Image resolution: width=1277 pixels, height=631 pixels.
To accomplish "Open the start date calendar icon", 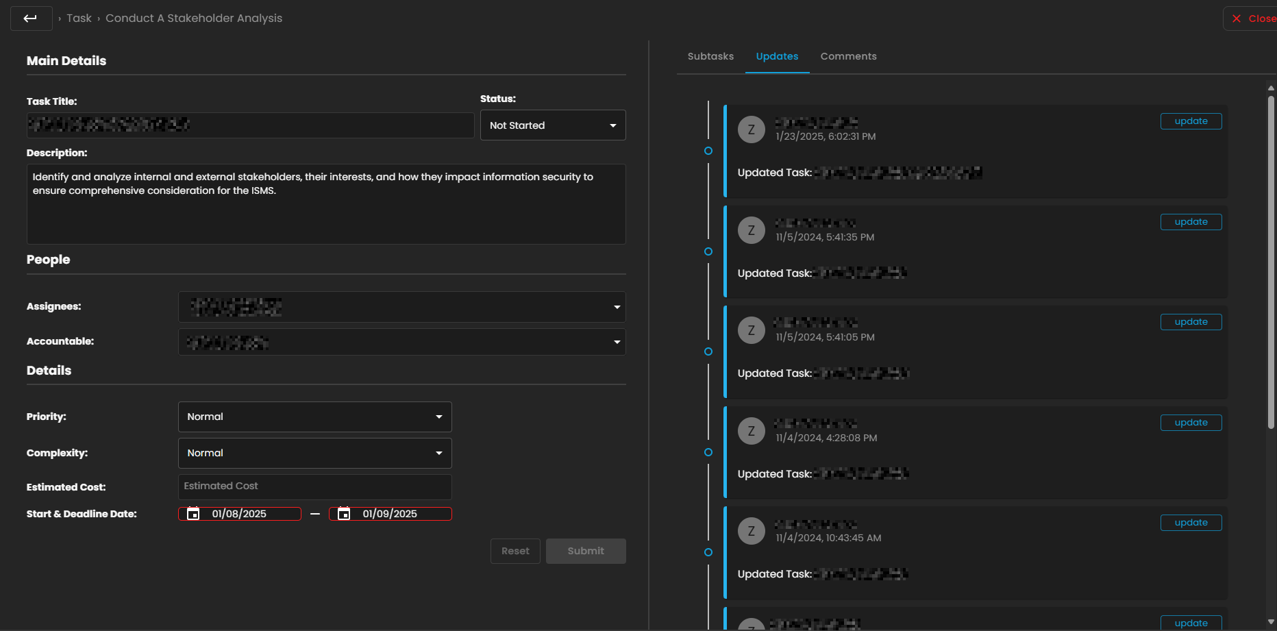I will click(x=193, y=514).
